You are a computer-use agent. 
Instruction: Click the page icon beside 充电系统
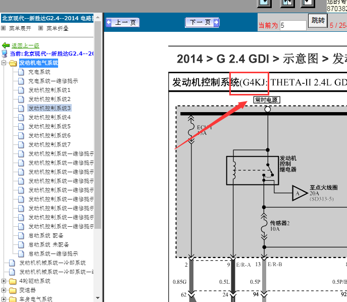tap(21, 72)
